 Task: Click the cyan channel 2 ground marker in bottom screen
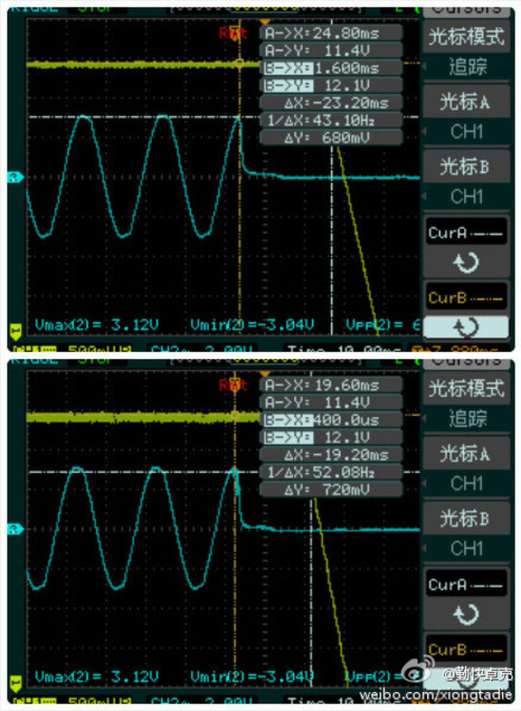click(x=16, y=529)
